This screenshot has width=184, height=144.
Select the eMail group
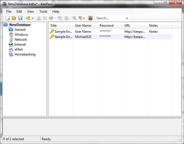[x=18, y=49]
